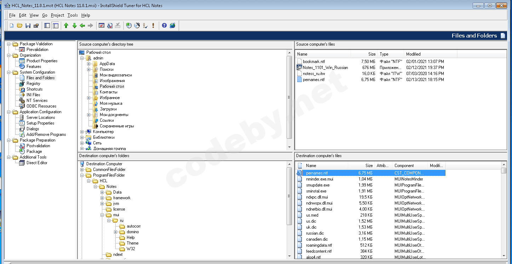Open the Project menu
Viewport: 512px width, 264px height.
(57, 15)
